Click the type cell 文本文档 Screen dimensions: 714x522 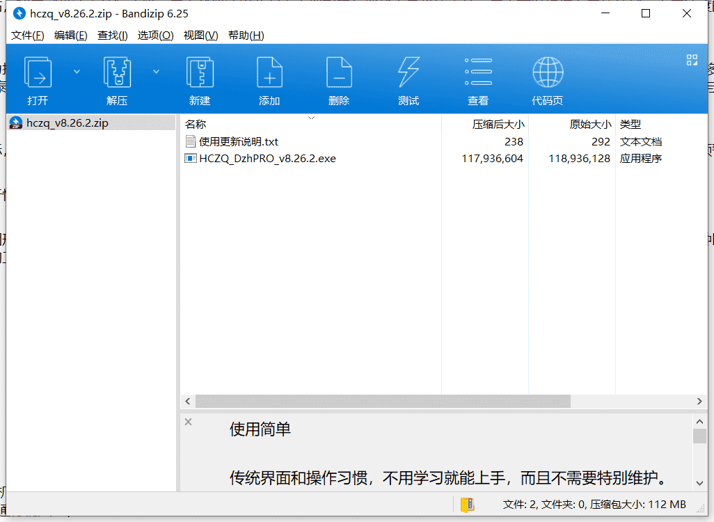click(x=641, y=142)
